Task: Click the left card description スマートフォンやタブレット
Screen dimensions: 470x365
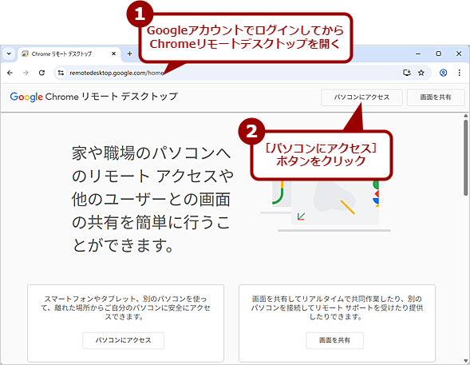Action: pos(125,307)
